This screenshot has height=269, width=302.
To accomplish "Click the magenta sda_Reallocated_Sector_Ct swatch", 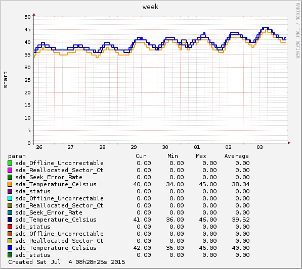I will [x=10, y=170].
